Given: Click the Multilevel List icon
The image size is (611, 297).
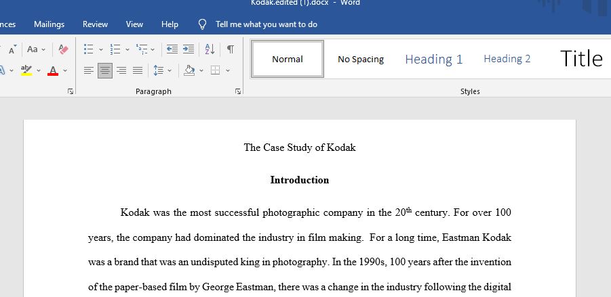Looking at the screenshot, I should 142,49.
